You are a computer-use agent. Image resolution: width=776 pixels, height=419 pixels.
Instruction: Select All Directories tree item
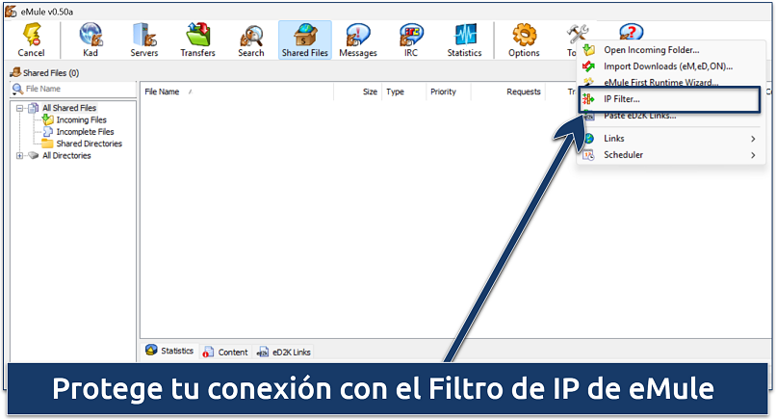point(66,155)
